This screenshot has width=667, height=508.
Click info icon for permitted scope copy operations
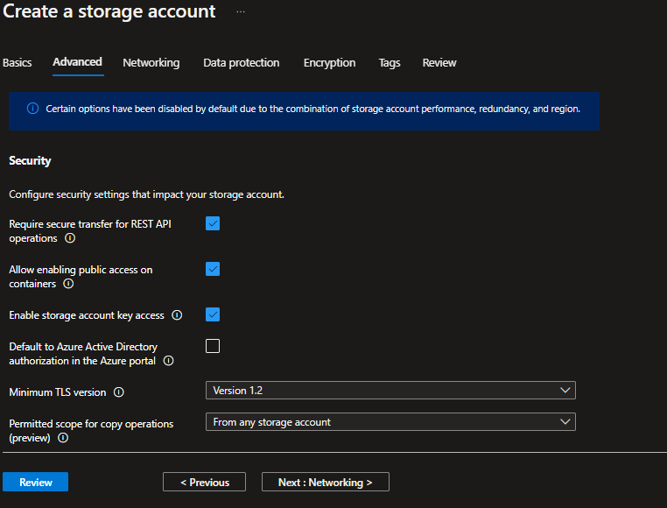click(63, 438)
